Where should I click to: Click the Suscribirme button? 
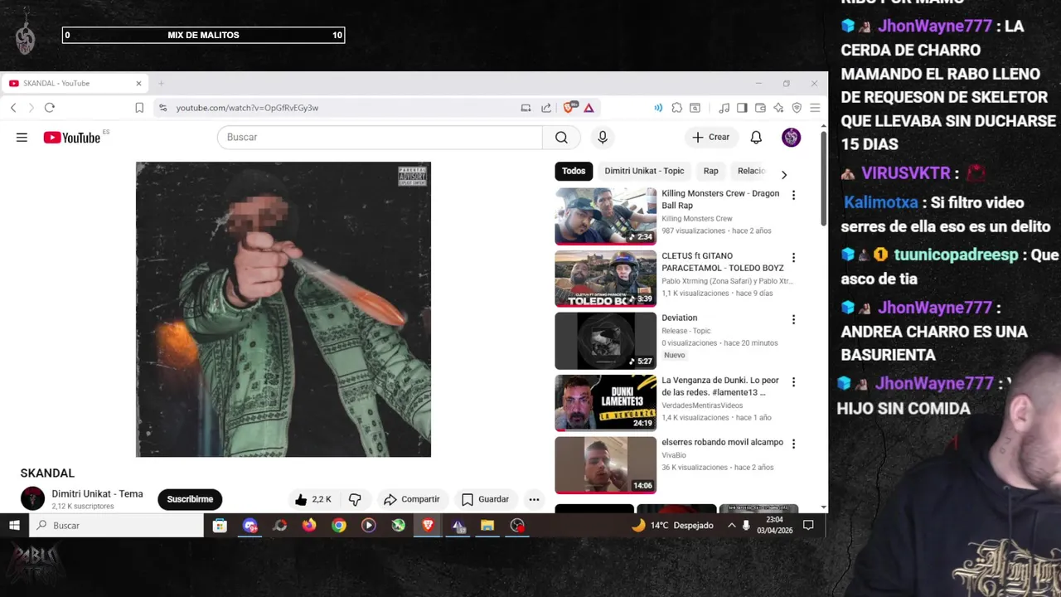click(x=190, y=499)
